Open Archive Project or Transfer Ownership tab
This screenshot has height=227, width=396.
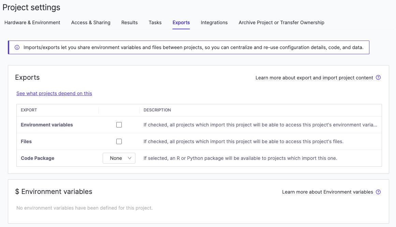[x=281, y=22]
